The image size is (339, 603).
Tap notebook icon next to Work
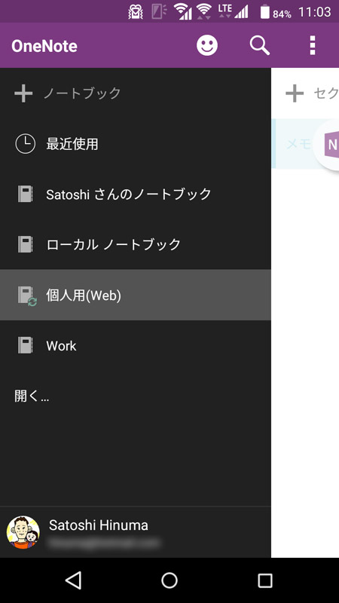[26, 345]
